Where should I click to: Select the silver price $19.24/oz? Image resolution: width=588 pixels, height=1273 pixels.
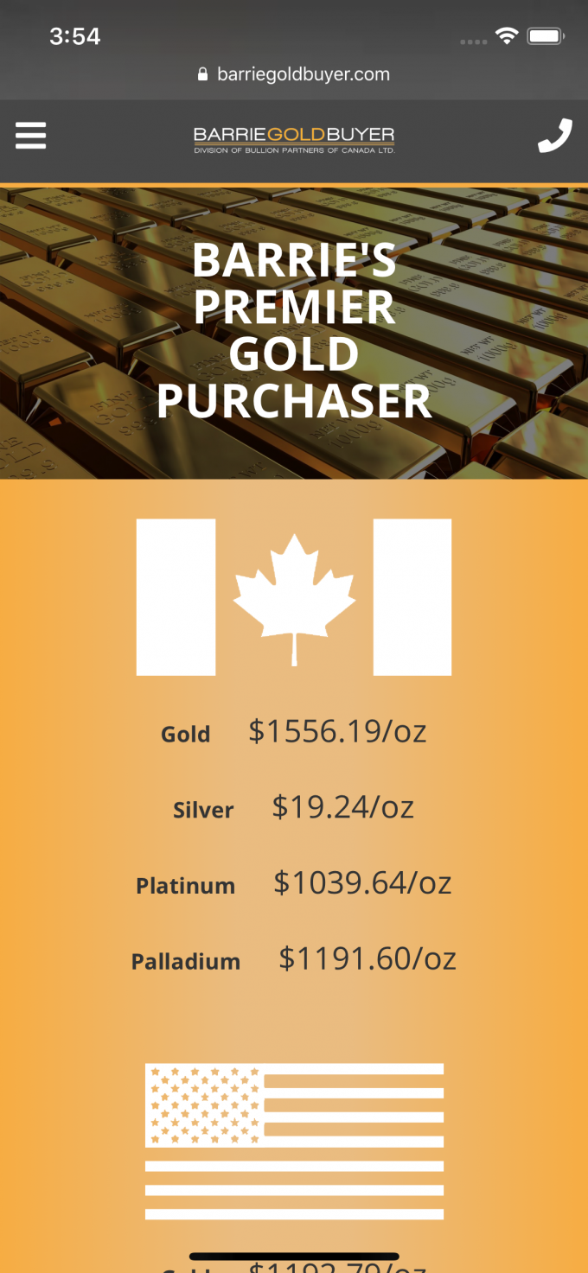pyautogui.click(x=342, y=807)
